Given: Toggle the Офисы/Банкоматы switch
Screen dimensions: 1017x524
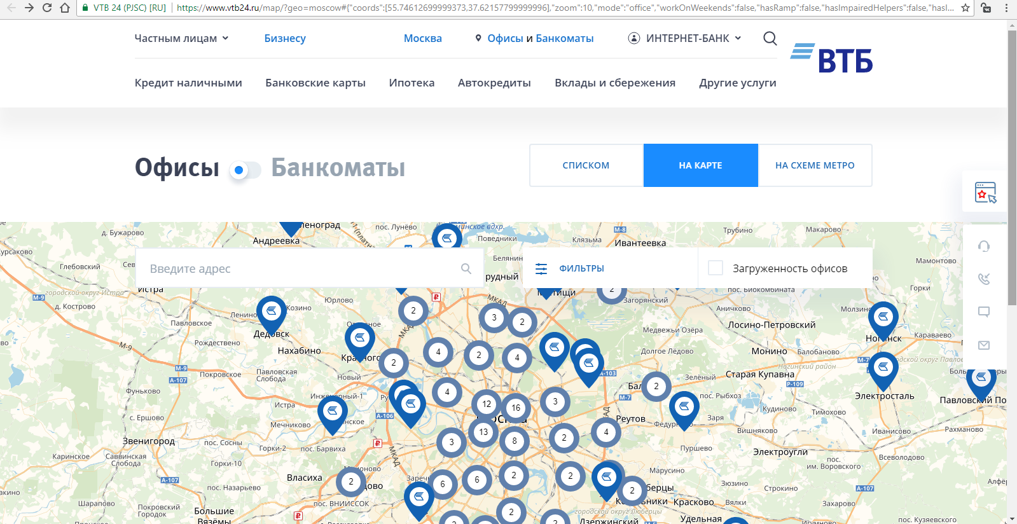Looking at the screenshot, I should coord(245,170).
